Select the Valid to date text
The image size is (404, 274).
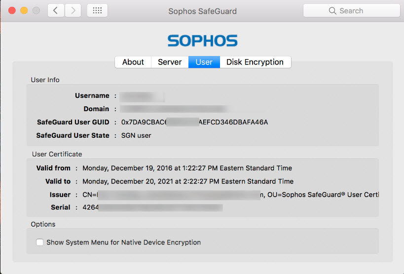188,182
